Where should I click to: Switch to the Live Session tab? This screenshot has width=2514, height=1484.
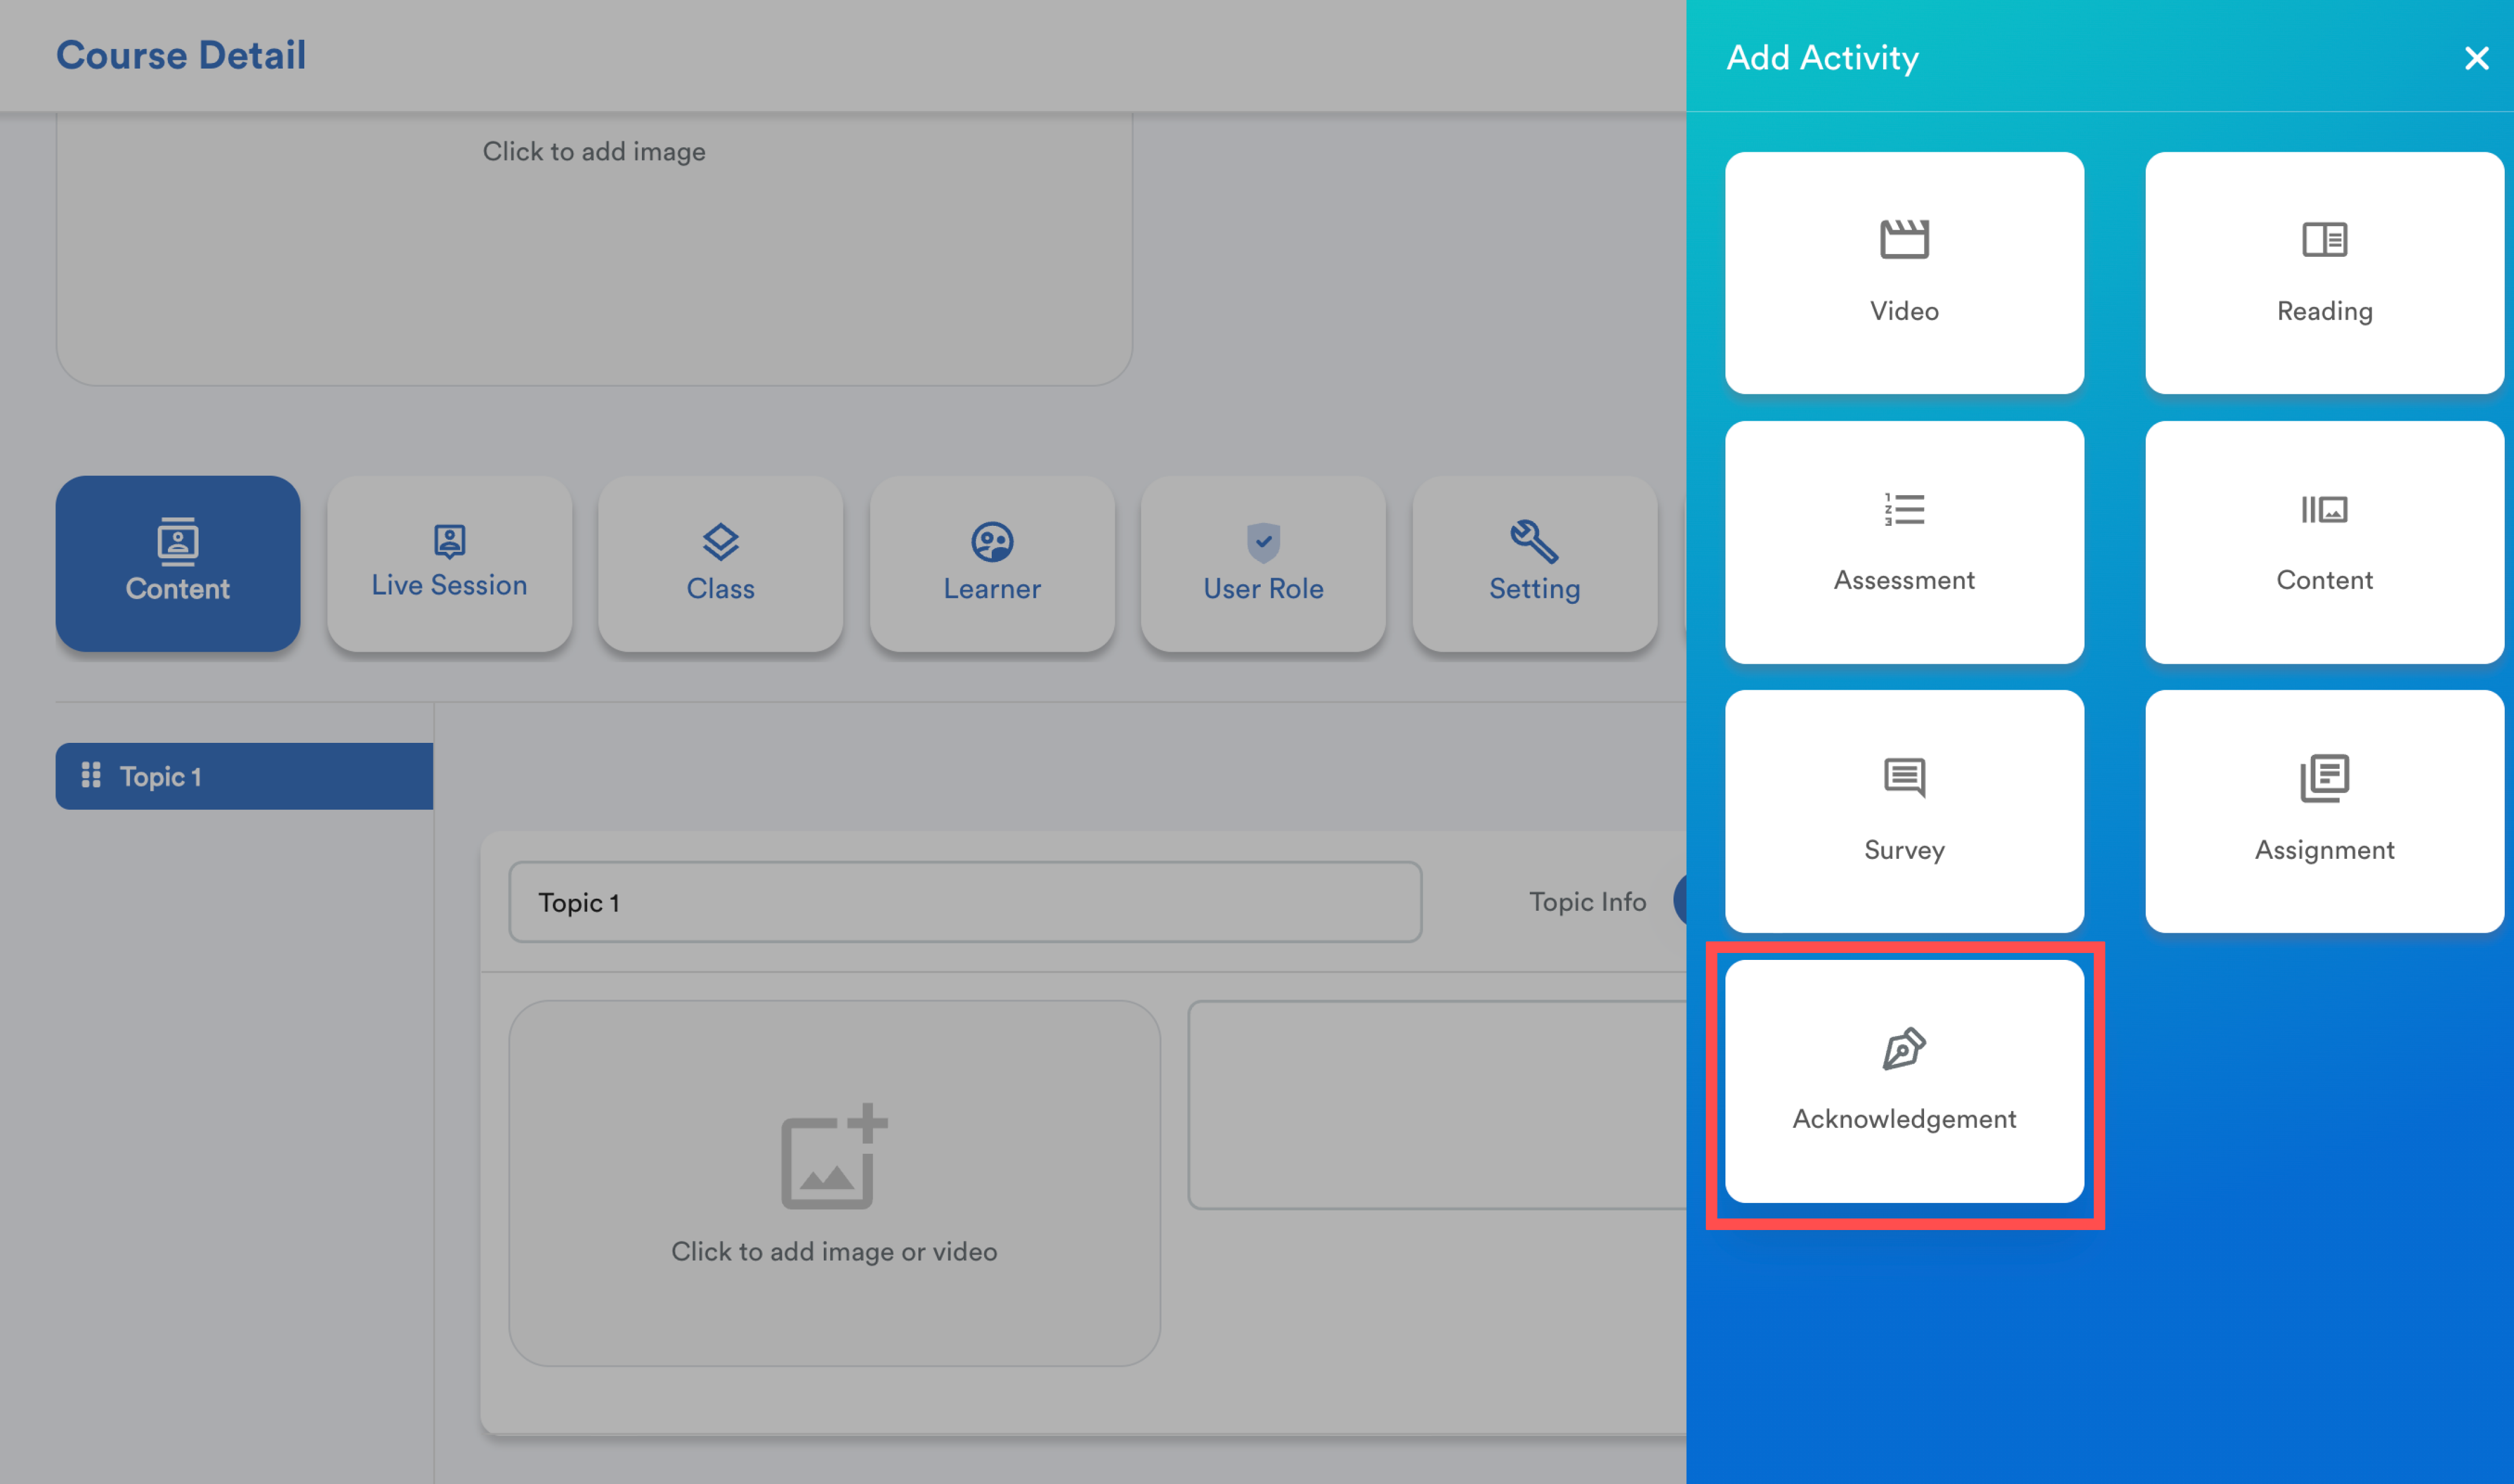(449, 564)
